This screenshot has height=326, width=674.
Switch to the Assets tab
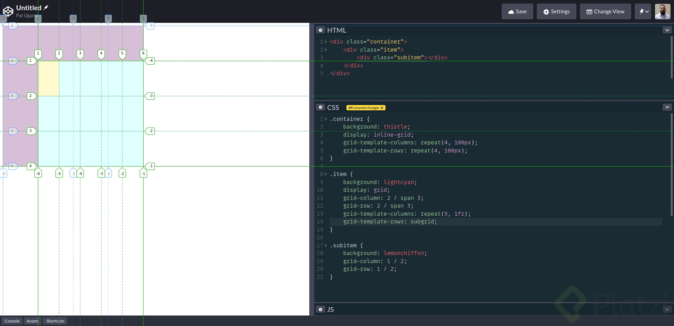pos(32,321)
